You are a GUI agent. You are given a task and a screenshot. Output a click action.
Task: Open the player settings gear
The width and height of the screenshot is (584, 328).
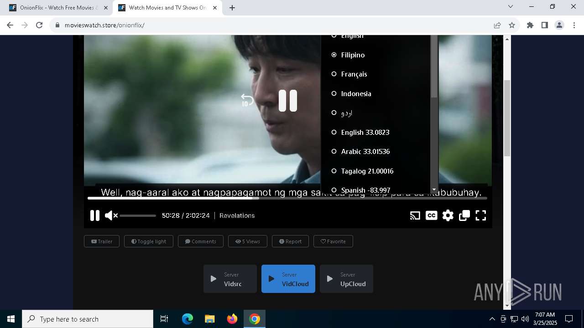point(448,215)
